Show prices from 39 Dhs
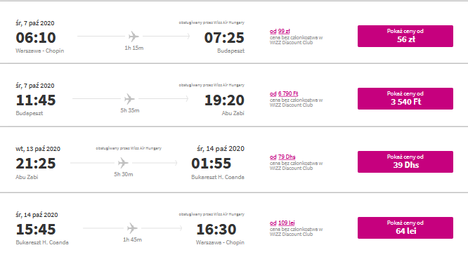The image size is (468, 257). [405, 162]
